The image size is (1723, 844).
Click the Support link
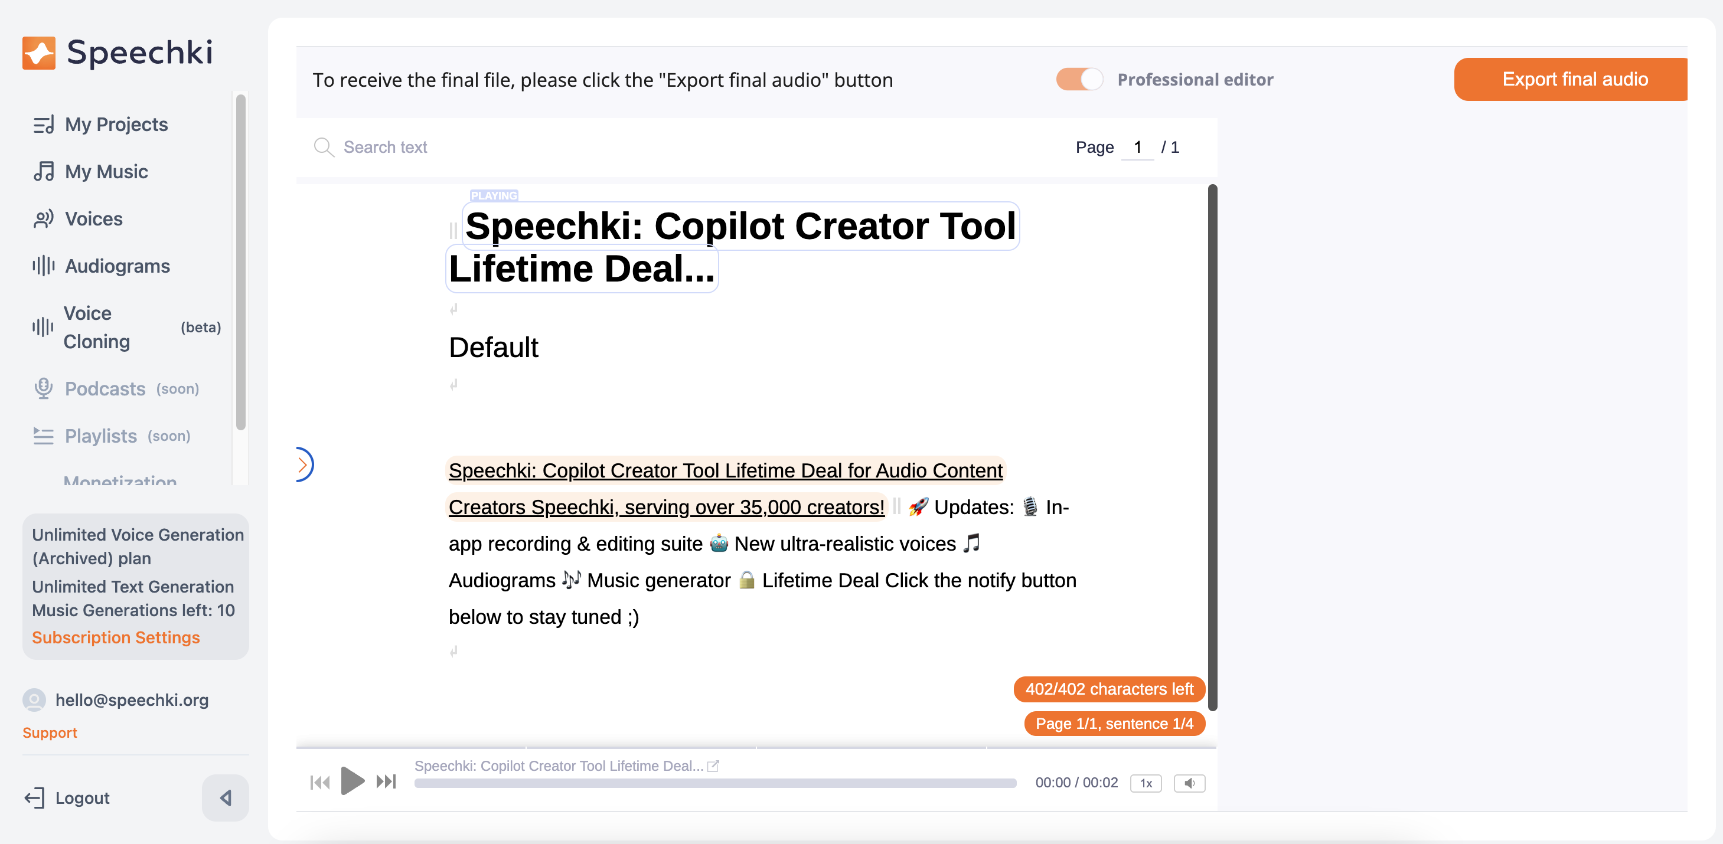point(50,733)
